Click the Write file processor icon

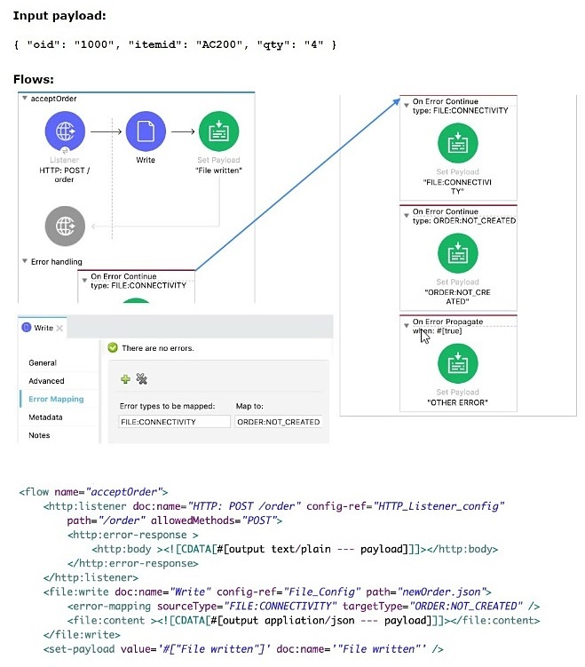(146, 131)
